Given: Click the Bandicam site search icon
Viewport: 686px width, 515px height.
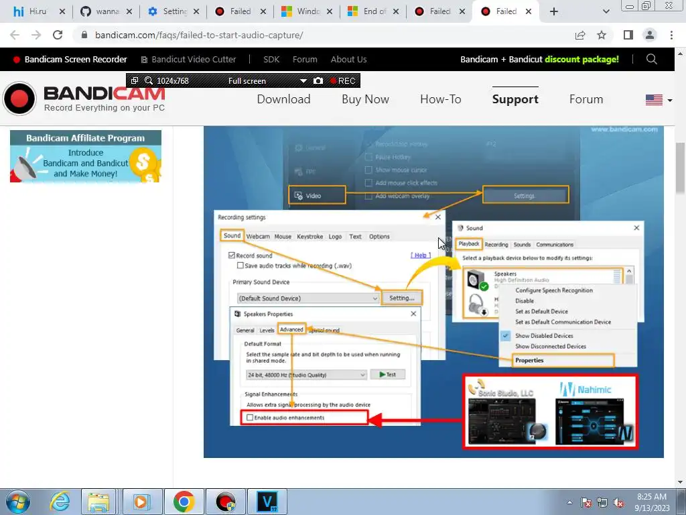Looking at the screenshot, I should pyautogui.click(x=651, y=59).
